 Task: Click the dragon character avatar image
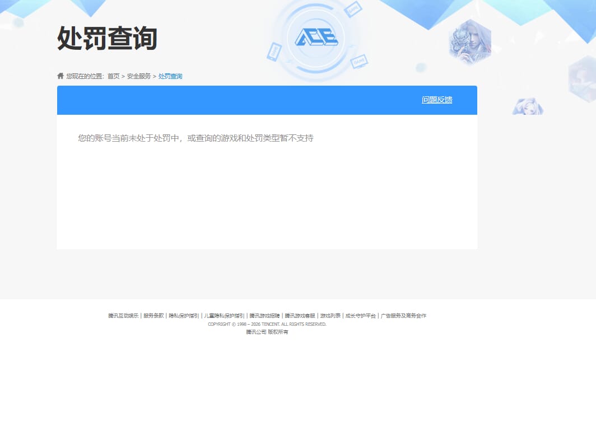[471, 42]
